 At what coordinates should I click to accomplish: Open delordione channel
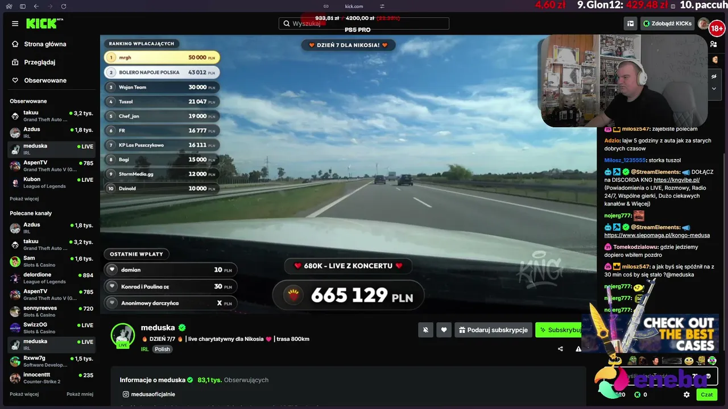pos(51,278)
